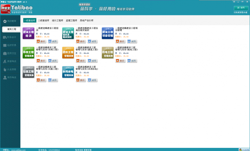Click the title 一级建造师建设工程项目管理

tap(126, 29)
